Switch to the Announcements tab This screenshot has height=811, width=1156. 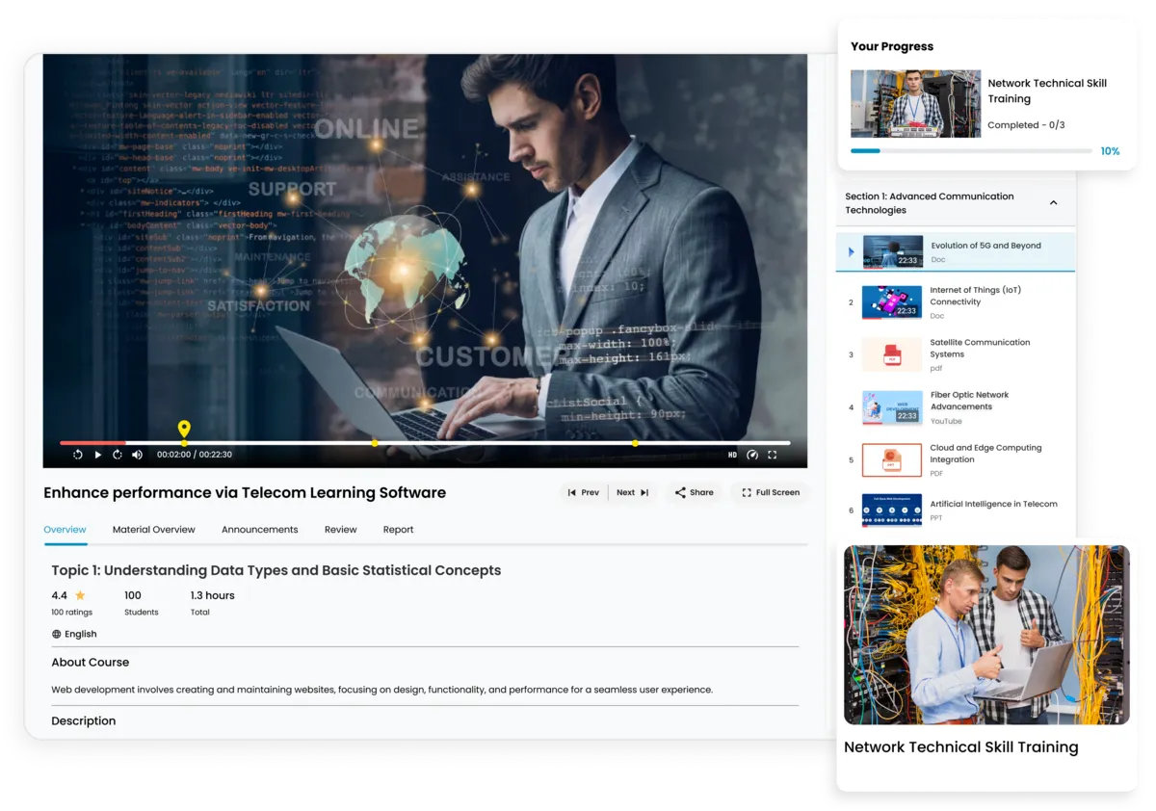[x=259, y=529]
